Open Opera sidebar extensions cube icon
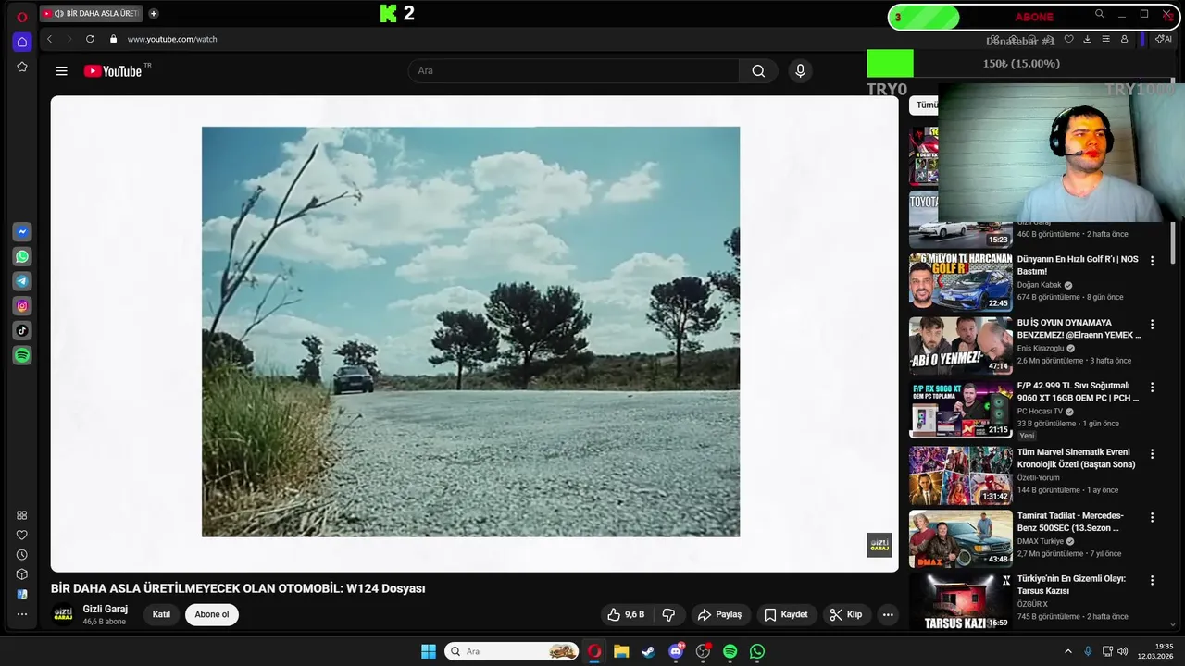1185x666 pixels. point(22,574)
